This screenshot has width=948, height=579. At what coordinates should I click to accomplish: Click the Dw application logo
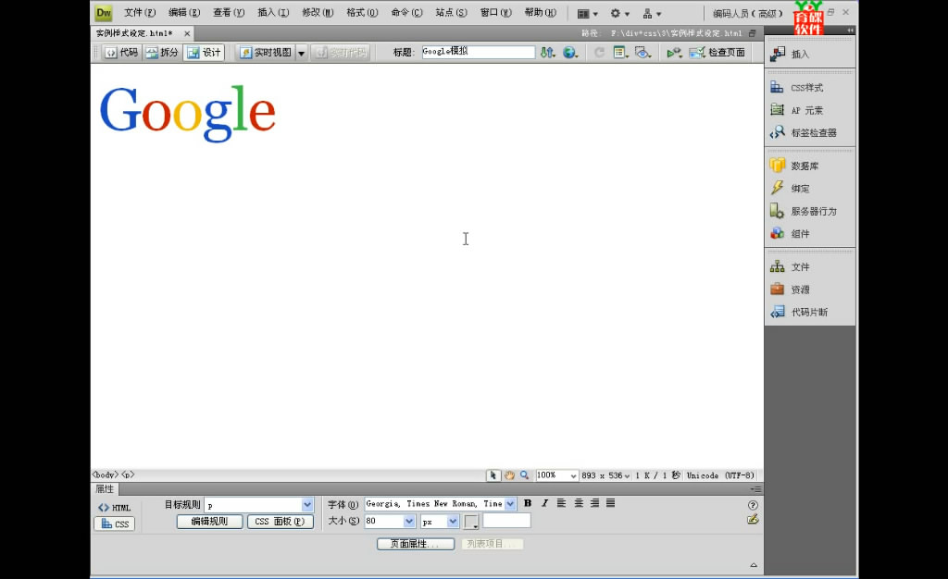[x=104, y=13]
